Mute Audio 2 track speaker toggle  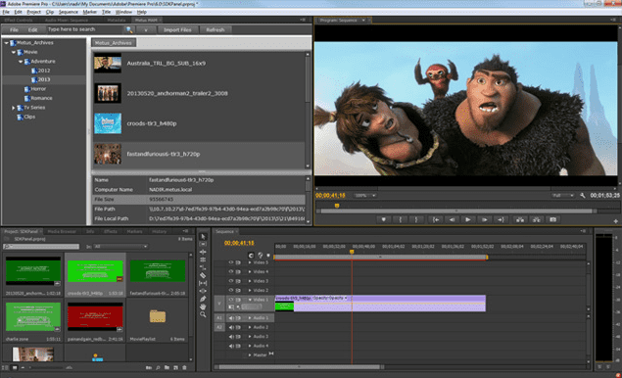click(231, 327)
